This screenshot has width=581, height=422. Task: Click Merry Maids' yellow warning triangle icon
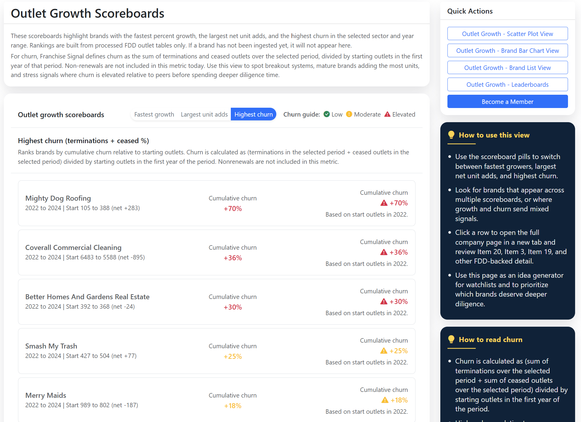tap(385, 400)
